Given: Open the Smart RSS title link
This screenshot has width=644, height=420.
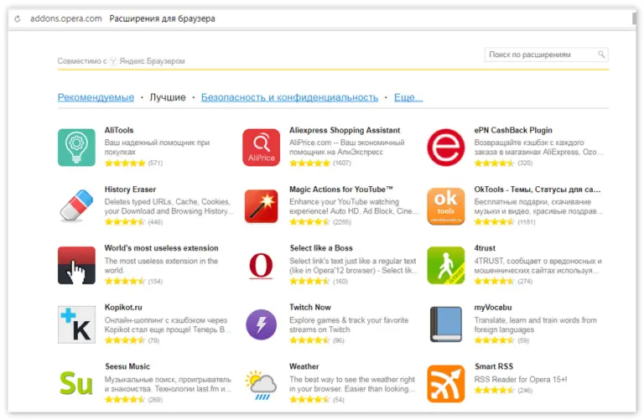Looking at the screenshot, I should point(494,366).
